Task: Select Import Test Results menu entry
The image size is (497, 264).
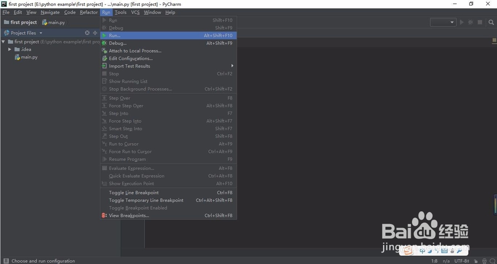Action: [x=168, y=66]
